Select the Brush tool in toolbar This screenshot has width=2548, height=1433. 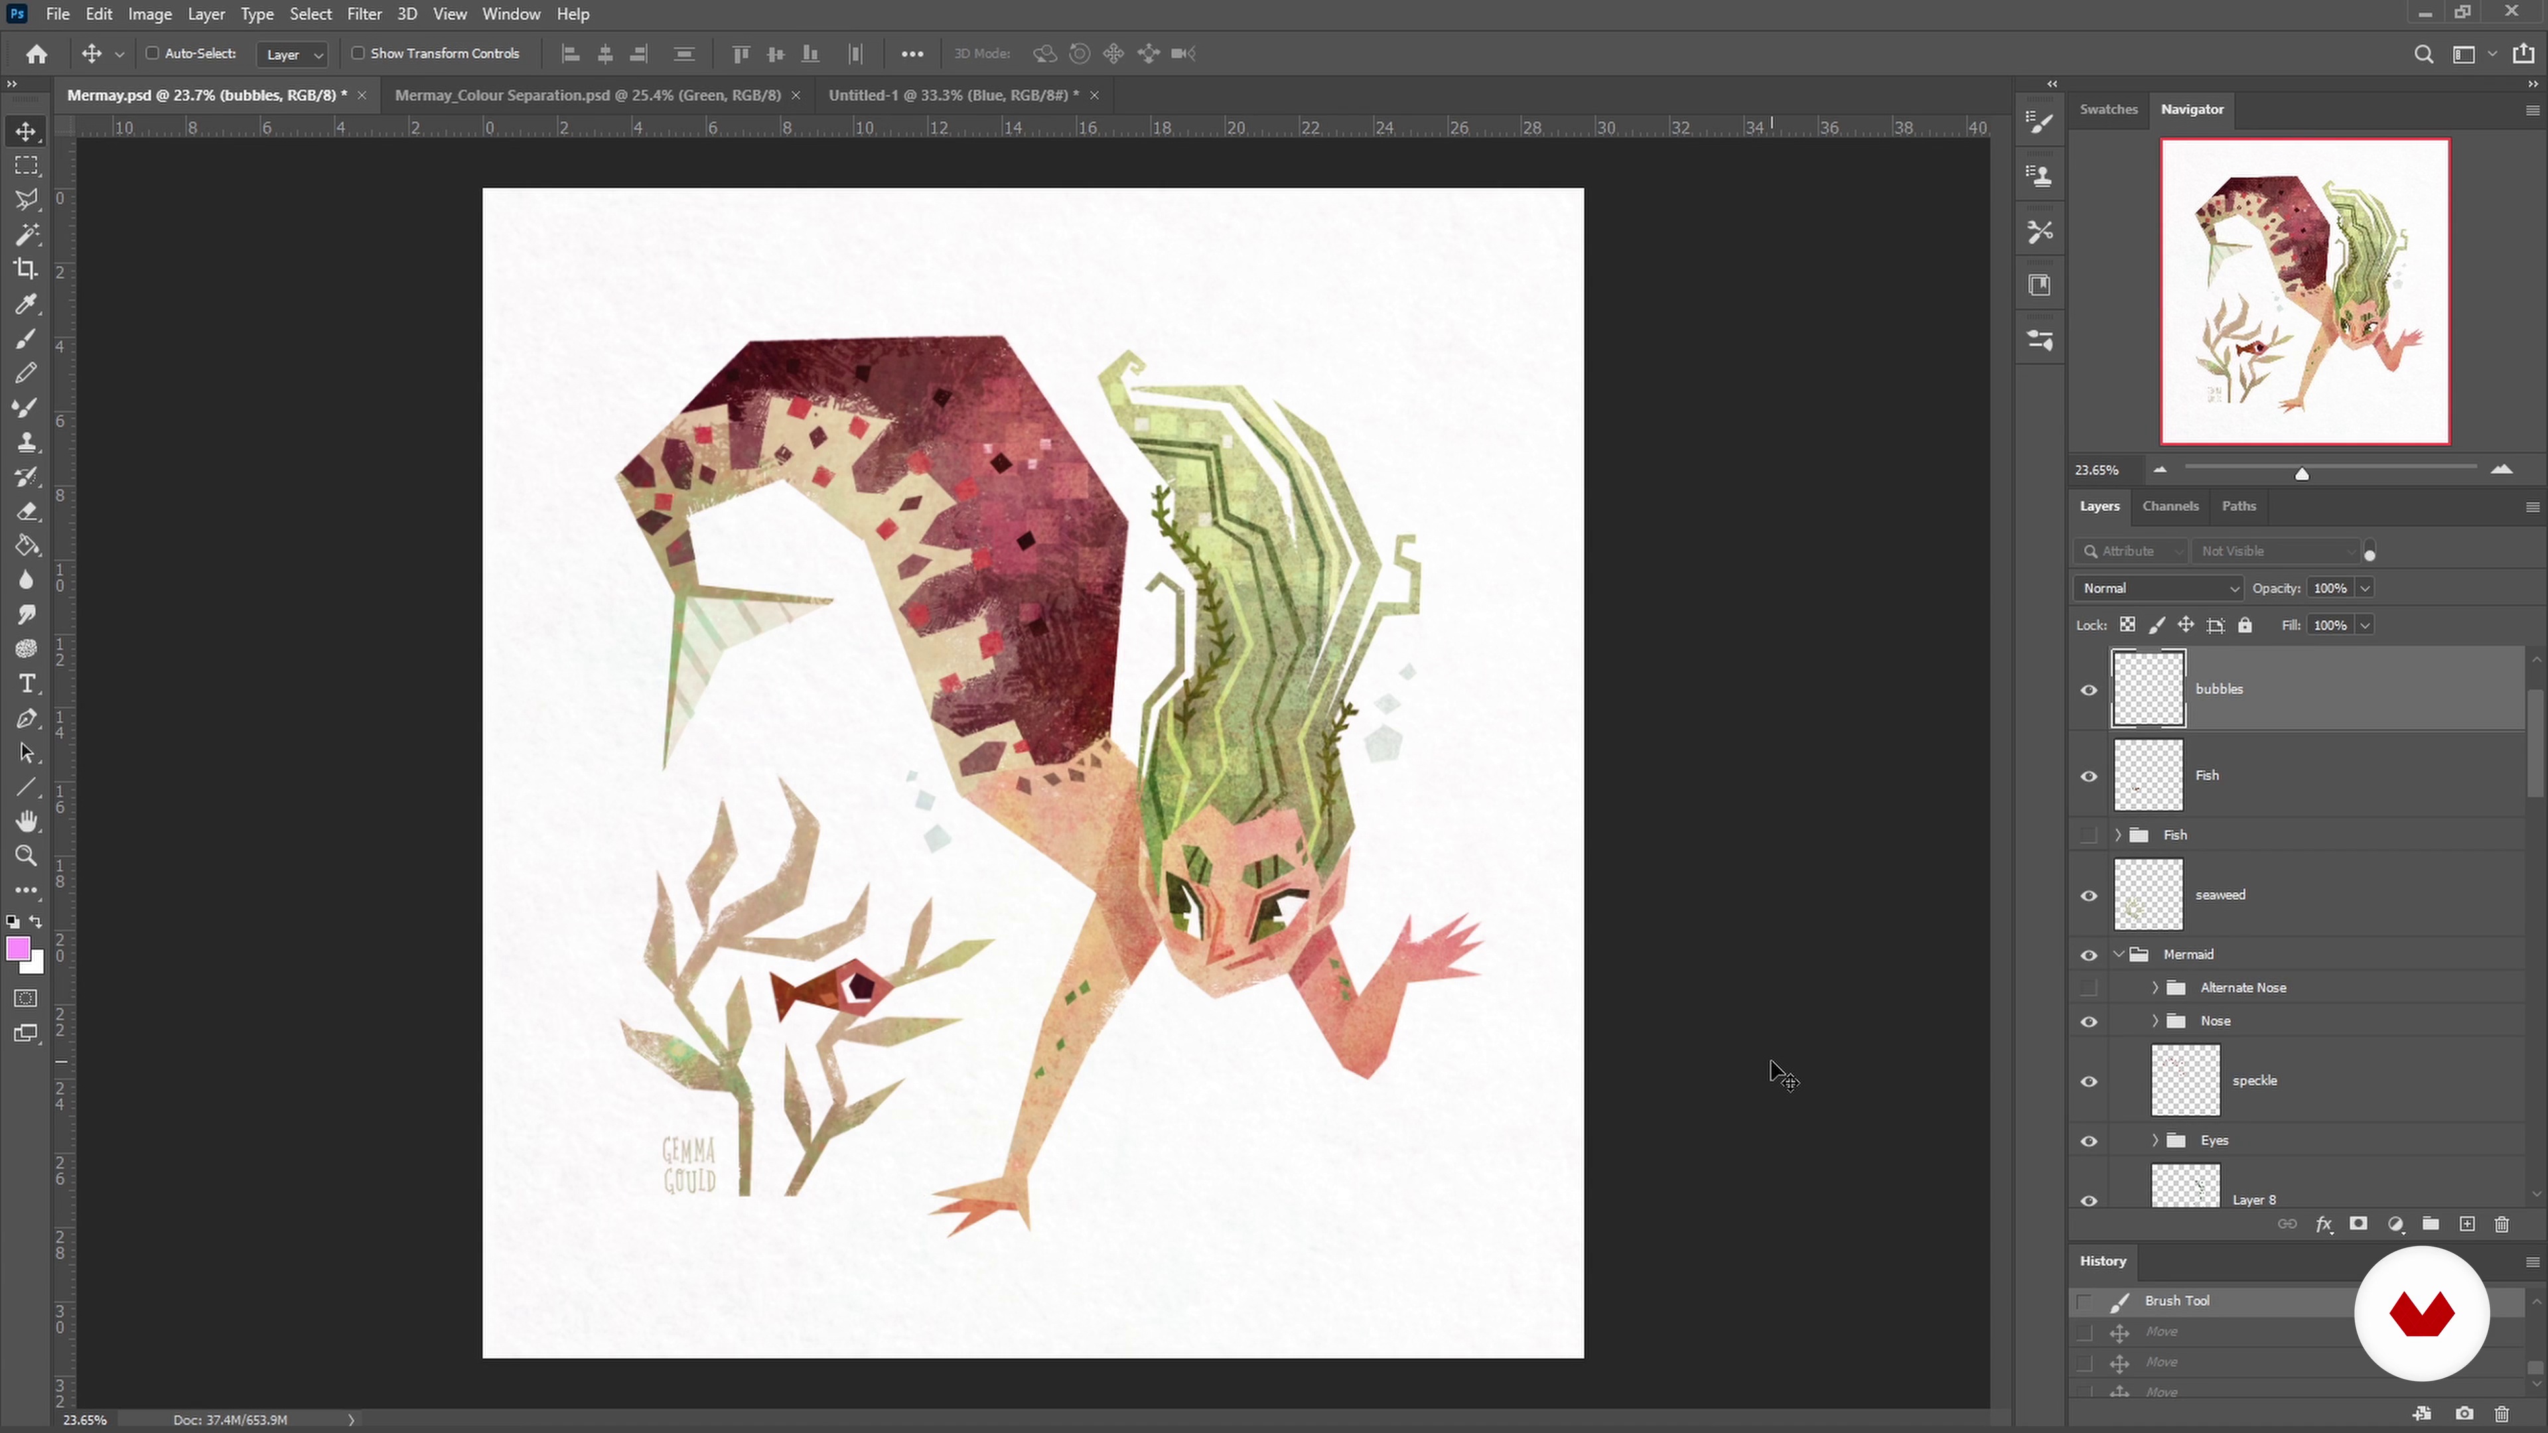pos(27,338)
